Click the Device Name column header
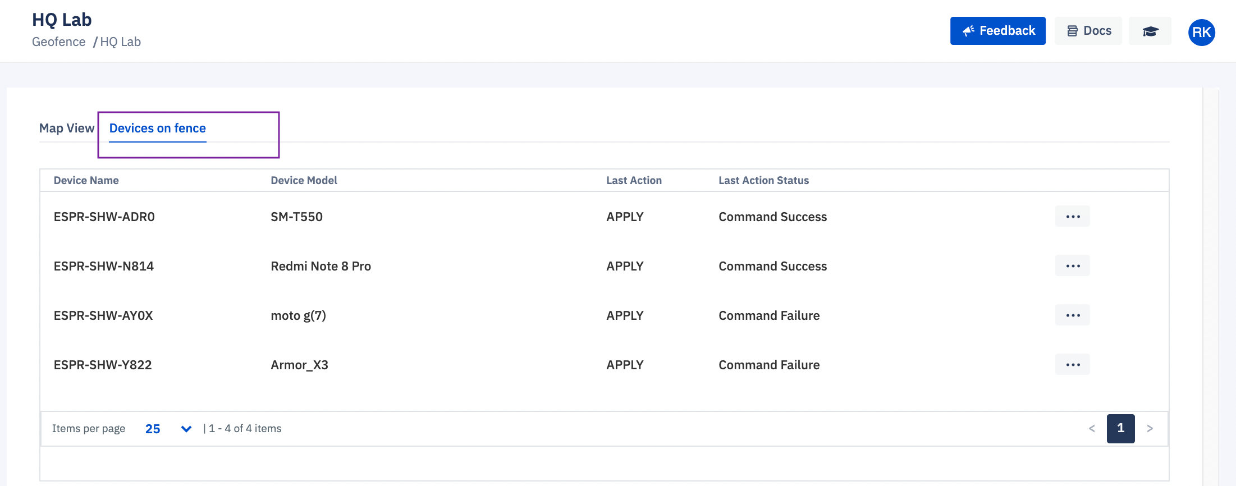1236x486 pixels. (x=86, y=181)
